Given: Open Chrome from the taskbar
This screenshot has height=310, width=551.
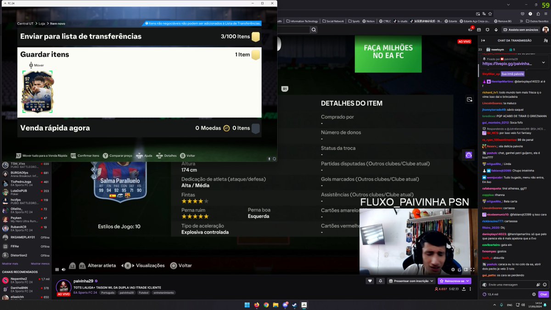Looking at the screenshot, I should click(266, 304).
